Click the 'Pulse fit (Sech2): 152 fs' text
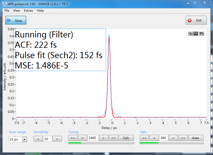Screen dimensions: 213x155 point(59,55)
